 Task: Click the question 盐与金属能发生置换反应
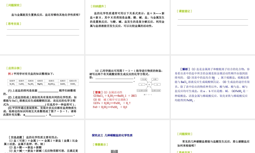[x=46, y=15]
